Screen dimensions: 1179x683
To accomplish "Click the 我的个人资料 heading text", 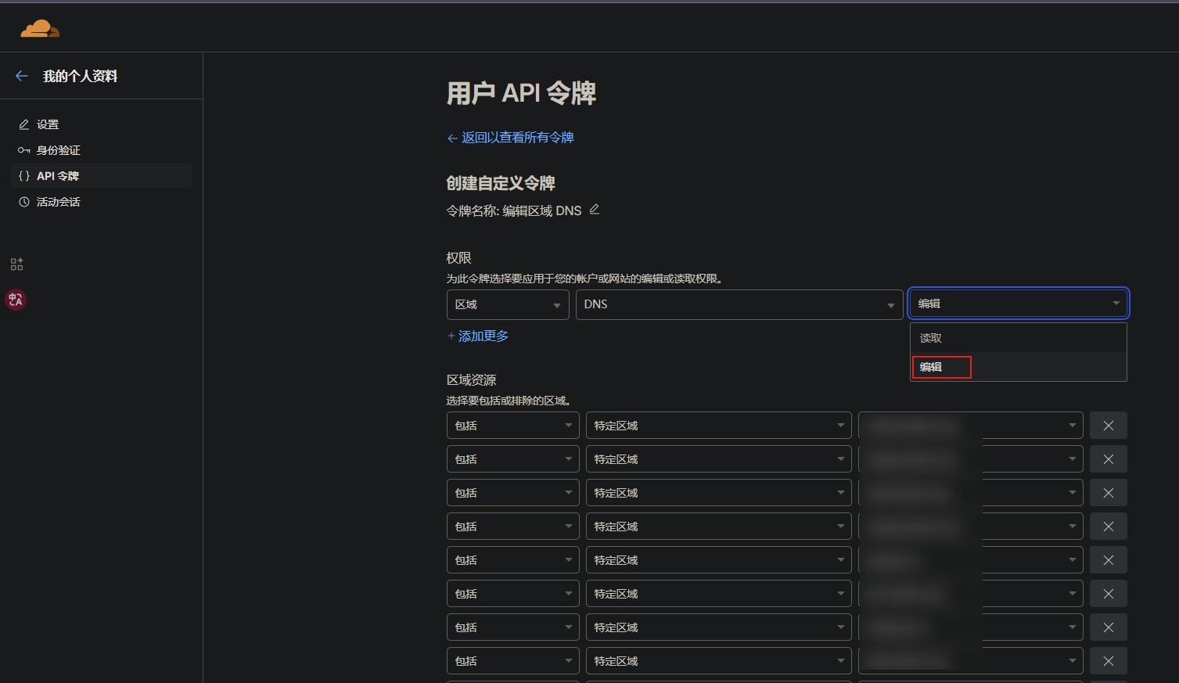I will 80,76.
